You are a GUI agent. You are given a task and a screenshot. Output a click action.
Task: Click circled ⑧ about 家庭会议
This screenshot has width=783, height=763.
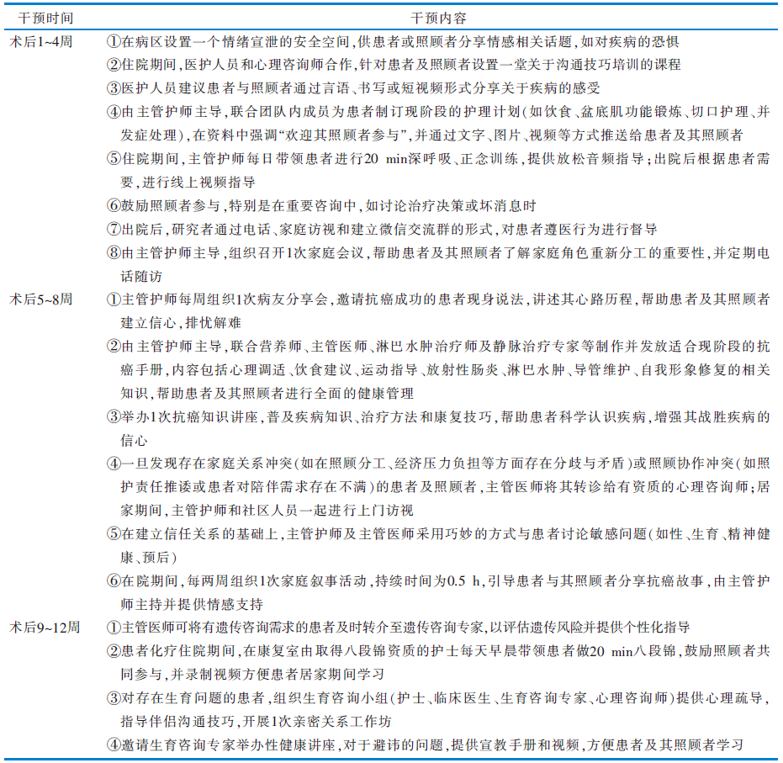point(114,252)
